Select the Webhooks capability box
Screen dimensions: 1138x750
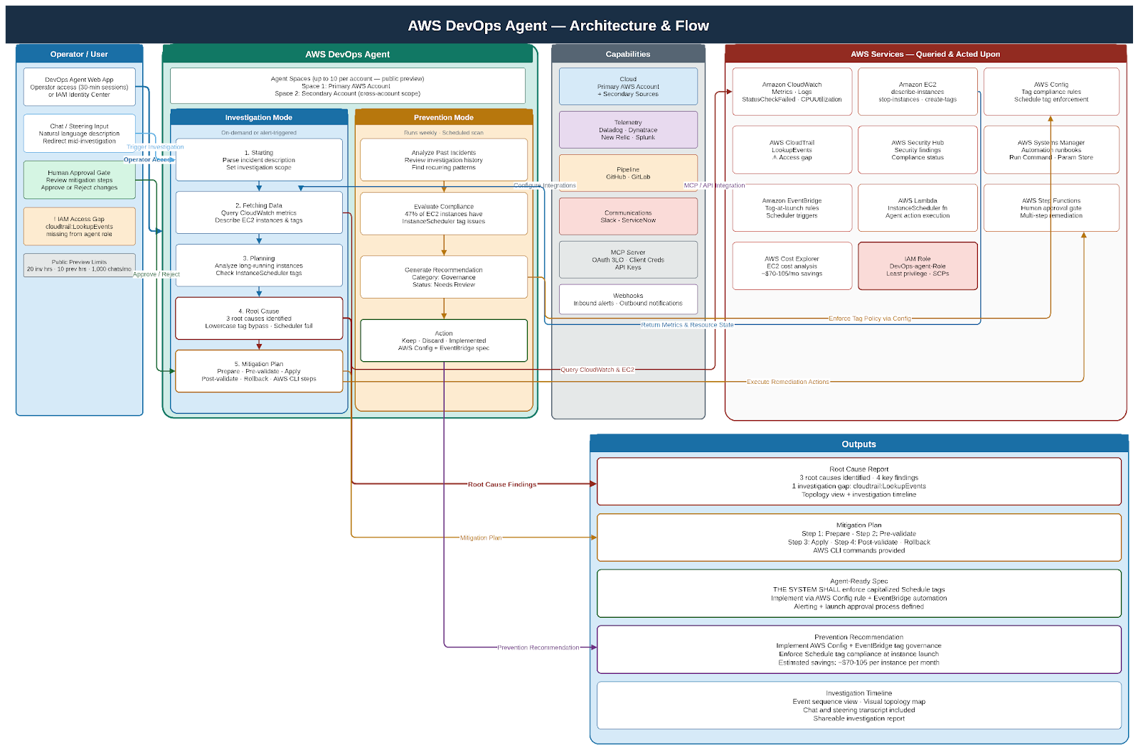[627, 299]
